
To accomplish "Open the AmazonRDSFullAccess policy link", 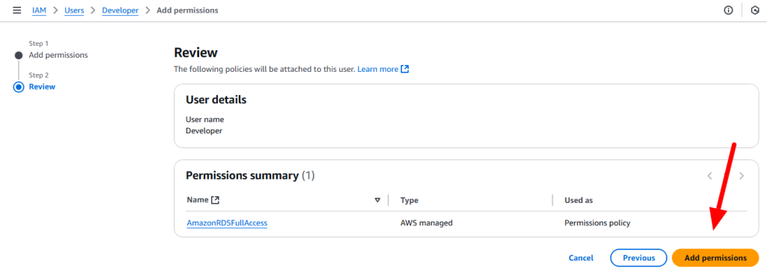I will pyautogui.click(x=227, y=223).
